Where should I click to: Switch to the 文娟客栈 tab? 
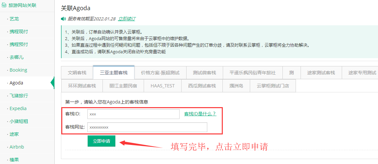pyautogui.click(x=77, y=73)
